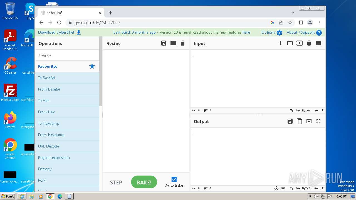Select the Firefox desktop icon
356x200 pixels.
[x=10, y=120]
